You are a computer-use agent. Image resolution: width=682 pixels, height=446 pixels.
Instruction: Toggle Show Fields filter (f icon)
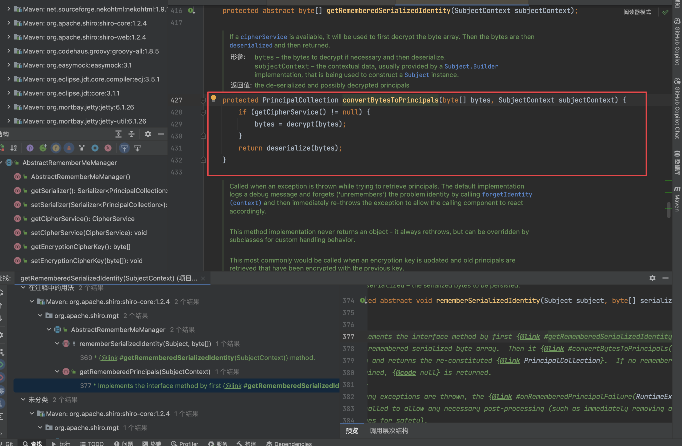56,148
